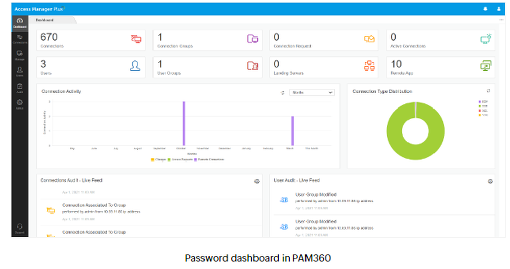Click the October bar in activity chart
Screen dimensions: 510x269
(184, 123)
